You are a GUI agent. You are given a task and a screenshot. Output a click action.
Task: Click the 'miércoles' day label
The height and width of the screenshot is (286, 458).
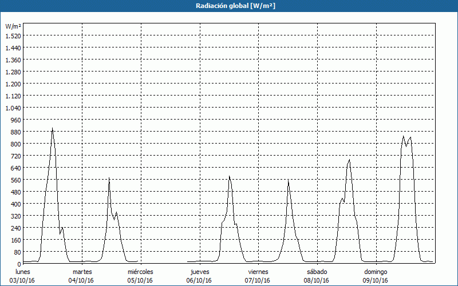click(x=140, y=272)
